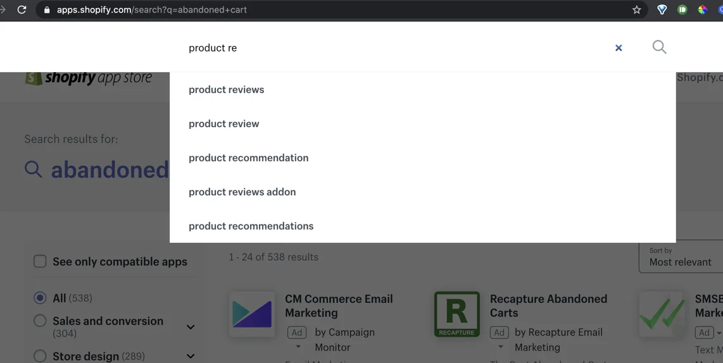The image size is (723, 363).
Task: Expand the Sales and conversion category chevron
Action: (191, 327)
